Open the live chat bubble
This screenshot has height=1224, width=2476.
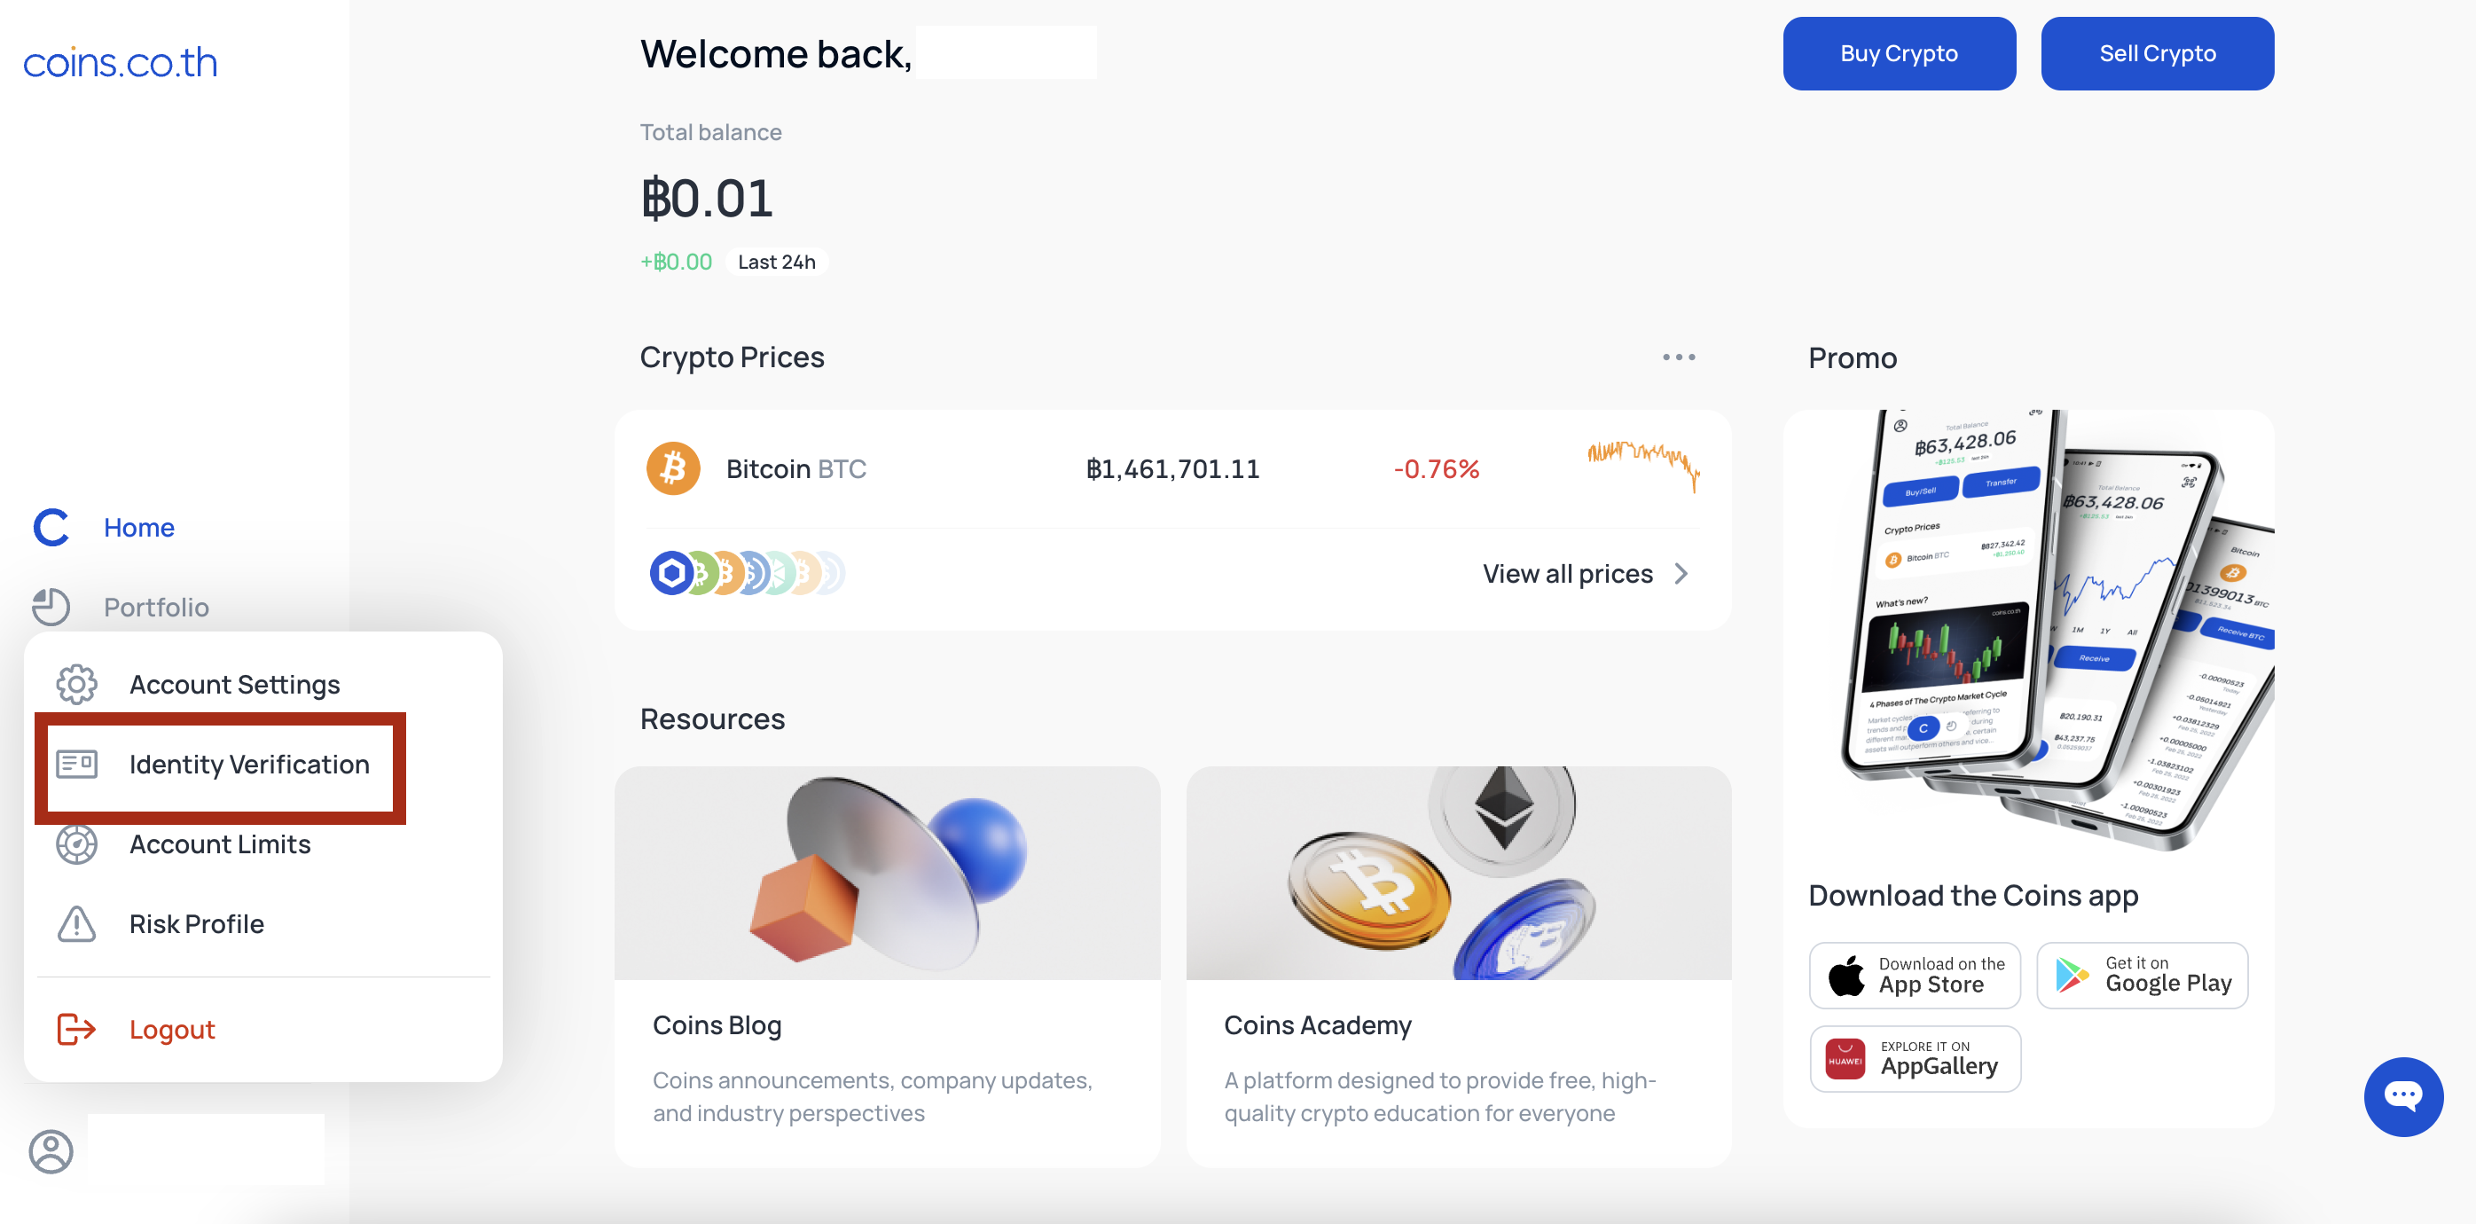pos(2403,1096)
